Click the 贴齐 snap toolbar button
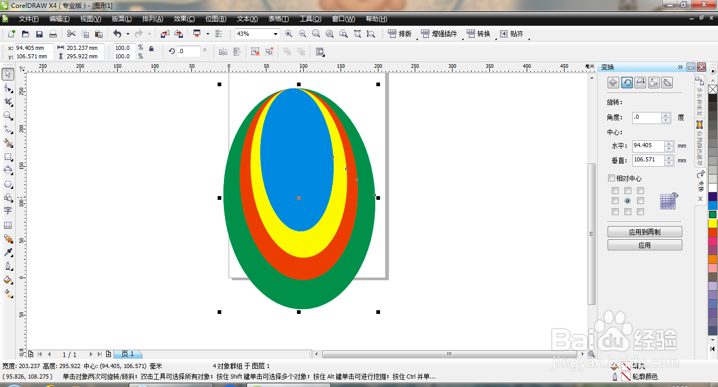Viewport: 718px width, 387px height. [511, 34]
